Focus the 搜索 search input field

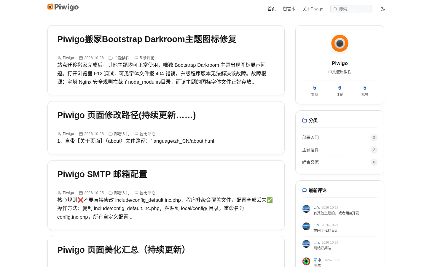click(x=351, y=9)
